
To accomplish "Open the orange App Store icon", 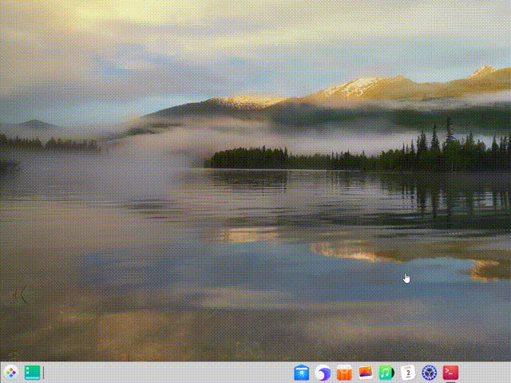I will 344,373.
